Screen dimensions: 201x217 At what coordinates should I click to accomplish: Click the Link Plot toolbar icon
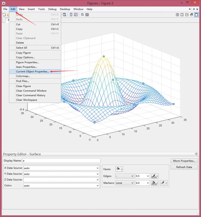(x=64, y=15)
